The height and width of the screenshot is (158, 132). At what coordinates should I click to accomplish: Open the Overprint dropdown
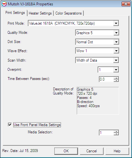coord(116,70)
